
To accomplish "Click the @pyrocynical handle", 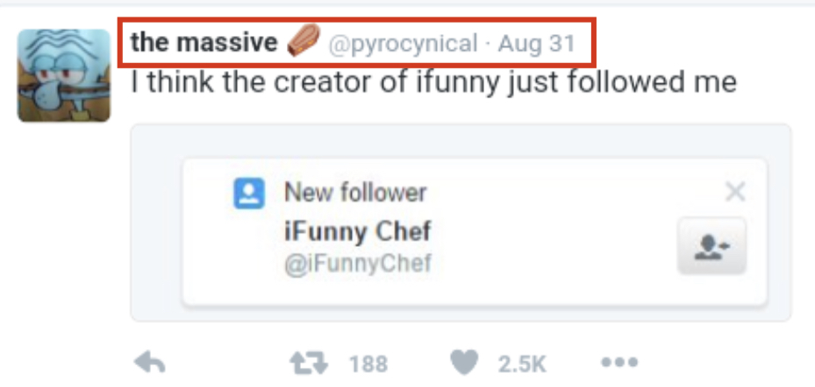I will 403,44.
